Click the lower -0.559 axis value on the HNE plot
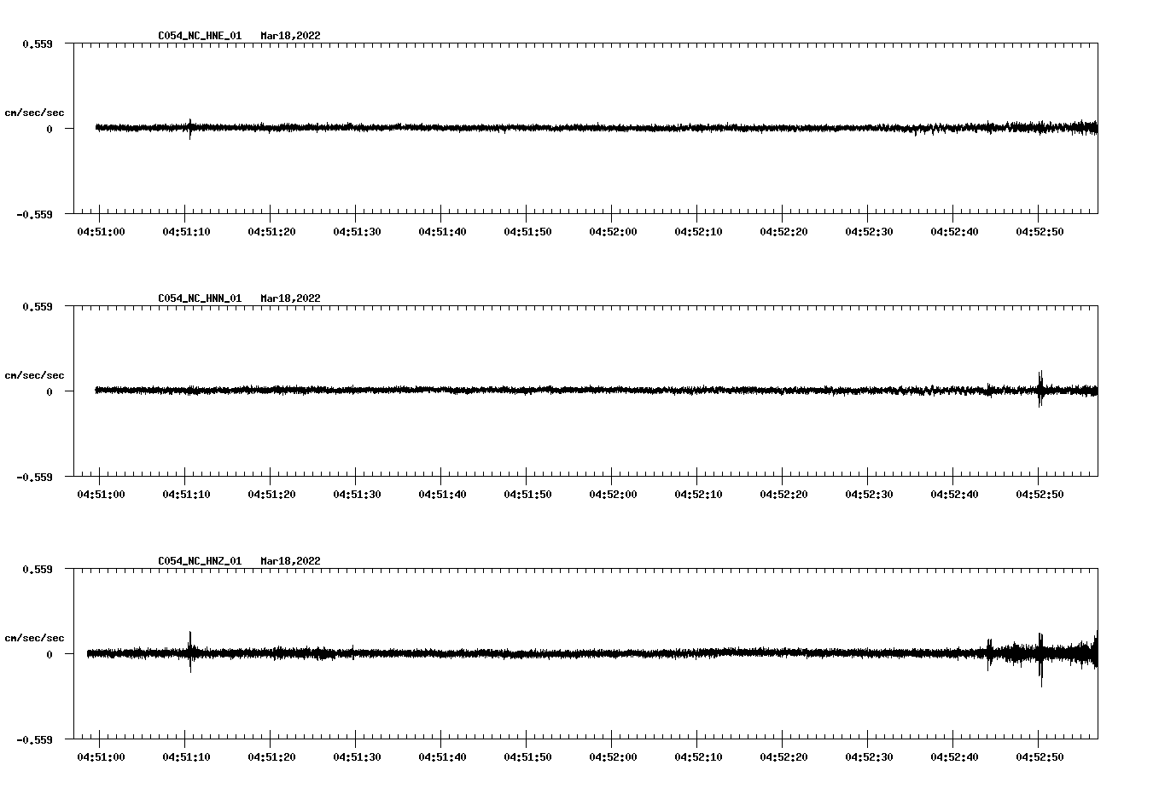Image resolution: width=1159 pixels, height=788 pixels. [x=35, y=214]
